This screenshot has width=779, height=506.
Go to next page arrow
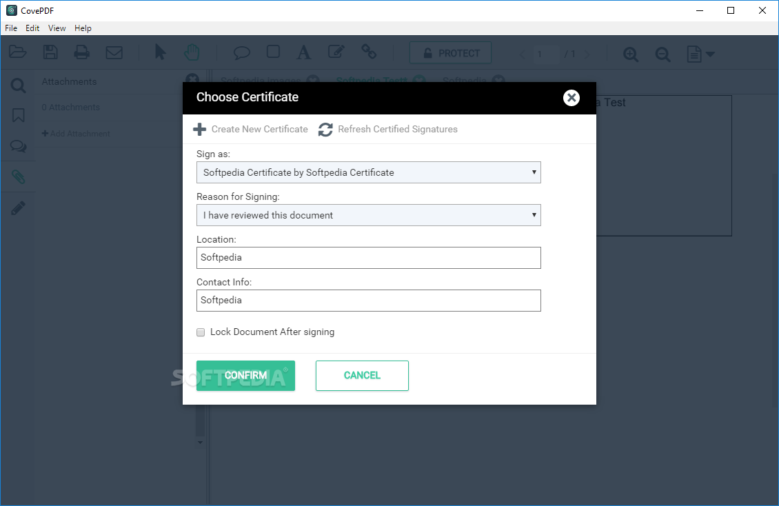(587, 54)
